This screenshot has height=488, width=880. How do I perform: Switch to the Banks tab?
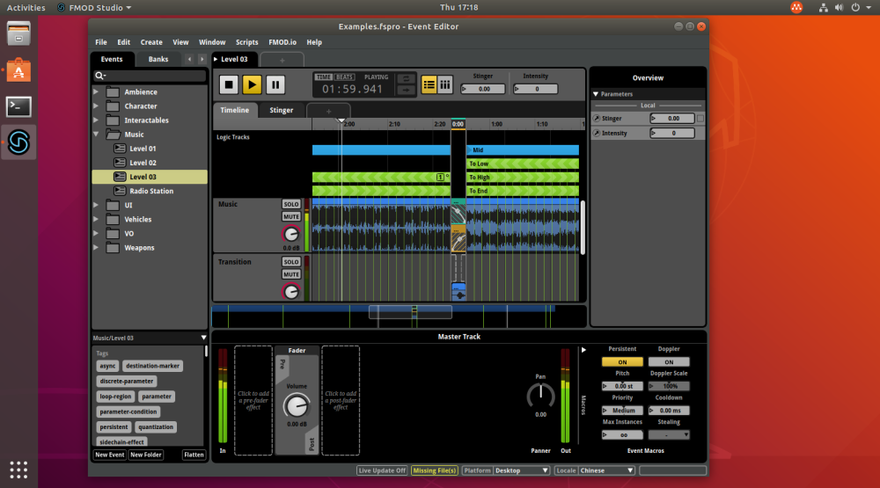[158, 59]
